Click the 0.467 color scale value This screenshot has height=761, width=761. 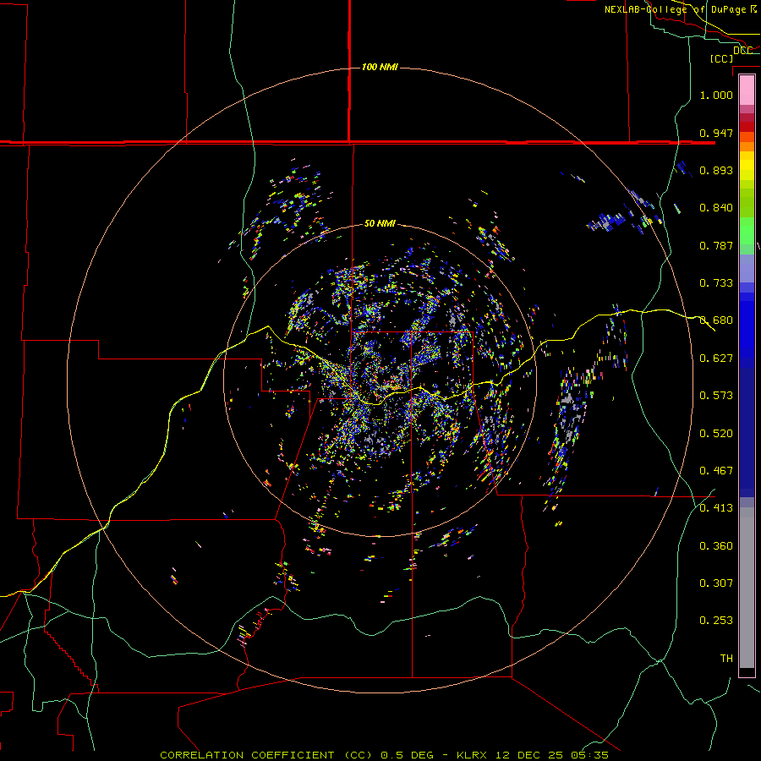pos(716,471)
